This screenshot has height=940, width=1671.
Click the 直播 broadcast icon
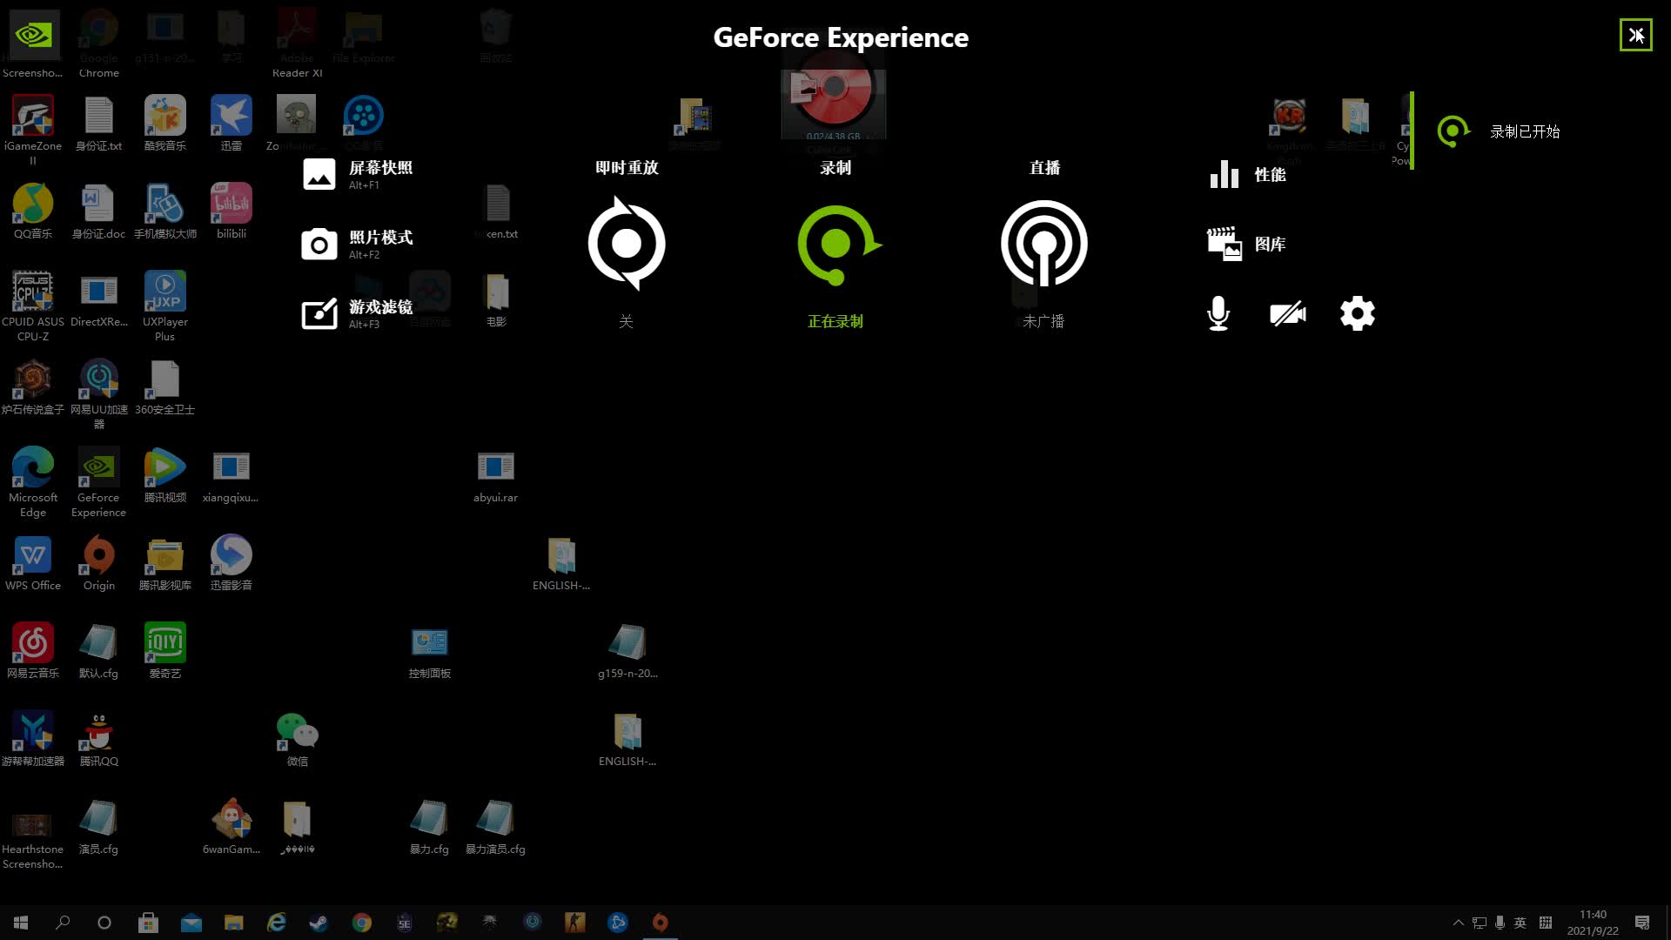click(x=1044, y=244)
